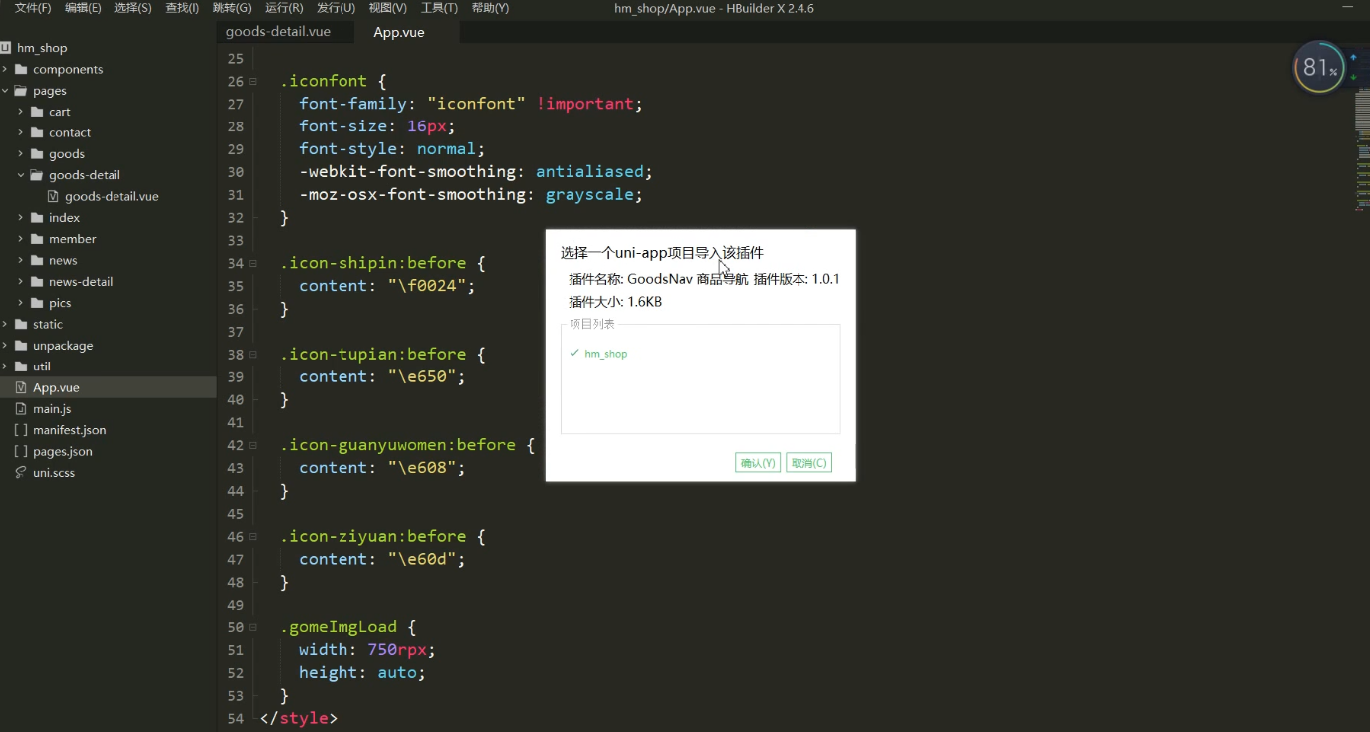The height and width of the screenshot is (732, 1370).
Task: Open uni.scss from the project tree
Action: click(54, 473)
